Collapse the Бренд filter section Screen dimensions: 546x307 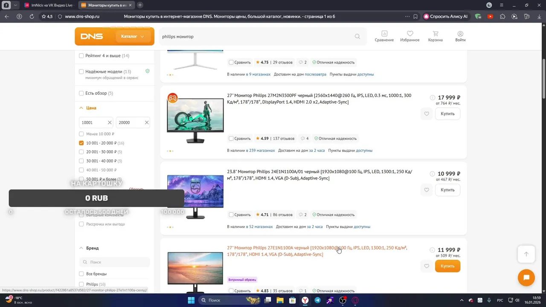tap(81, 248)
